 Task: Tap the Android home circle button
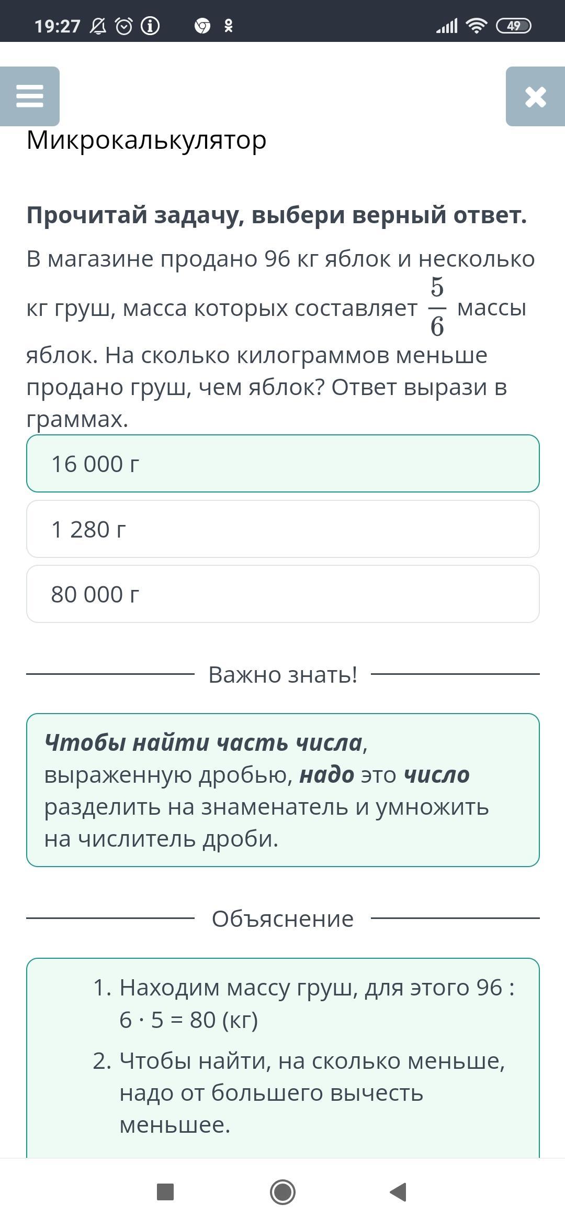pyautogui.click(x=282, y=1192)
